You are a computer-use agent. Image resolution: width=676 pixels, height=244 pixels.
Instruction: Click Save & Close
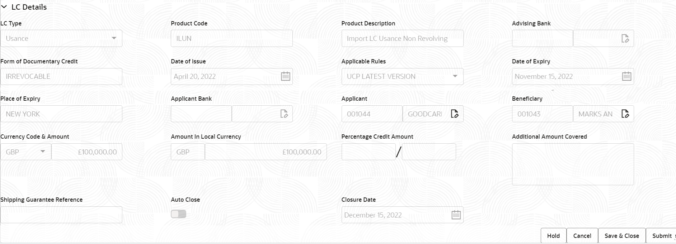[x=621, y=235]
